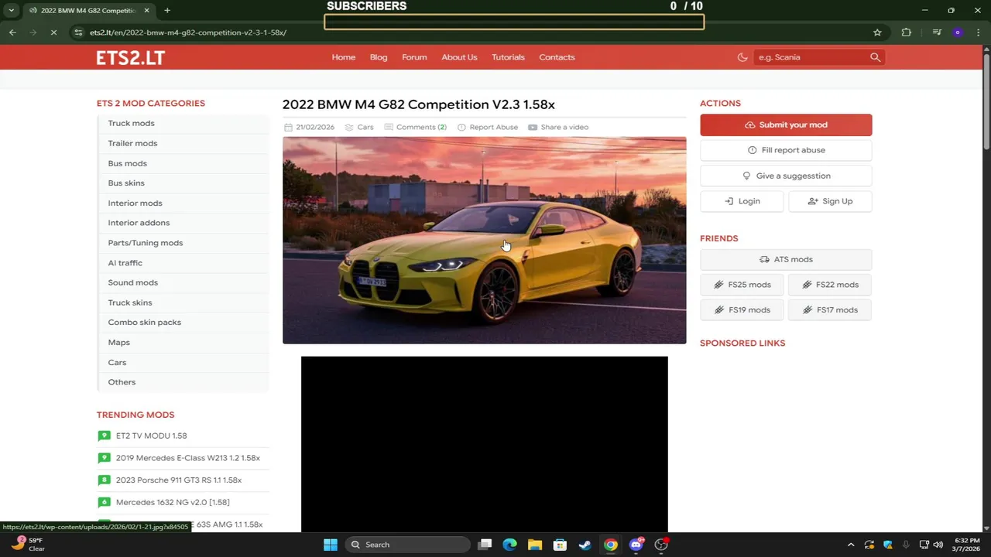Open Mercedes 1632 NG v2.0 mod
The image size is (991, 557).
coord(172,502)
